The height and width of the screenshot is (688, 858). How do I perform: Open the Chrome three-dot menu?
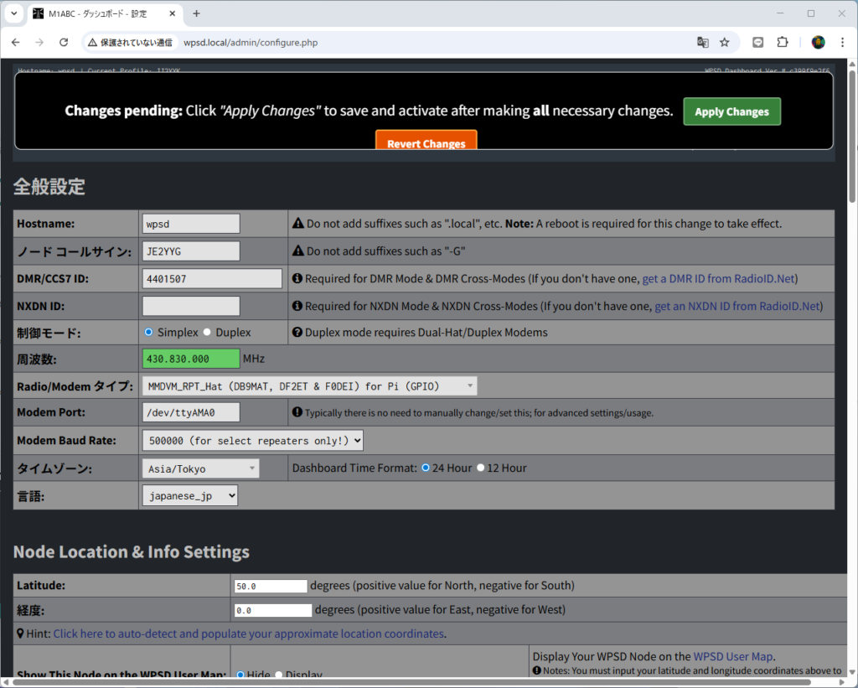click(842, 42)
